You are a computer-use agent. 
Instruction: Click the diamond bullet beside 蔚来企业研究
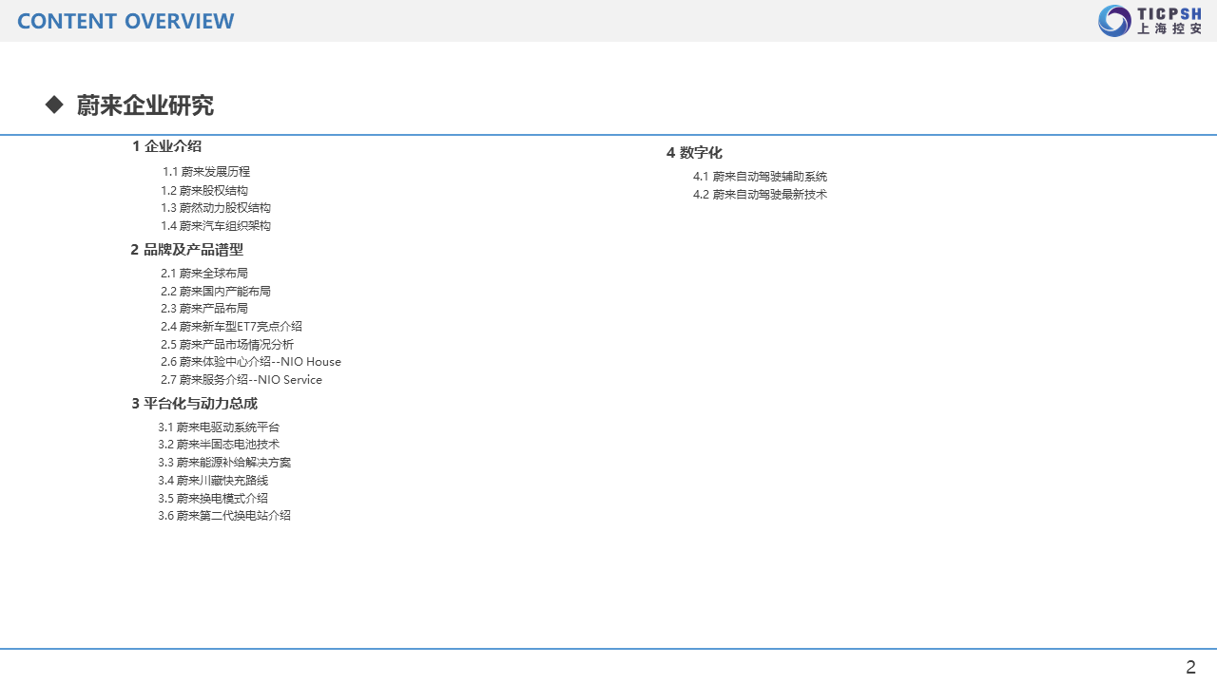point(54,104)
